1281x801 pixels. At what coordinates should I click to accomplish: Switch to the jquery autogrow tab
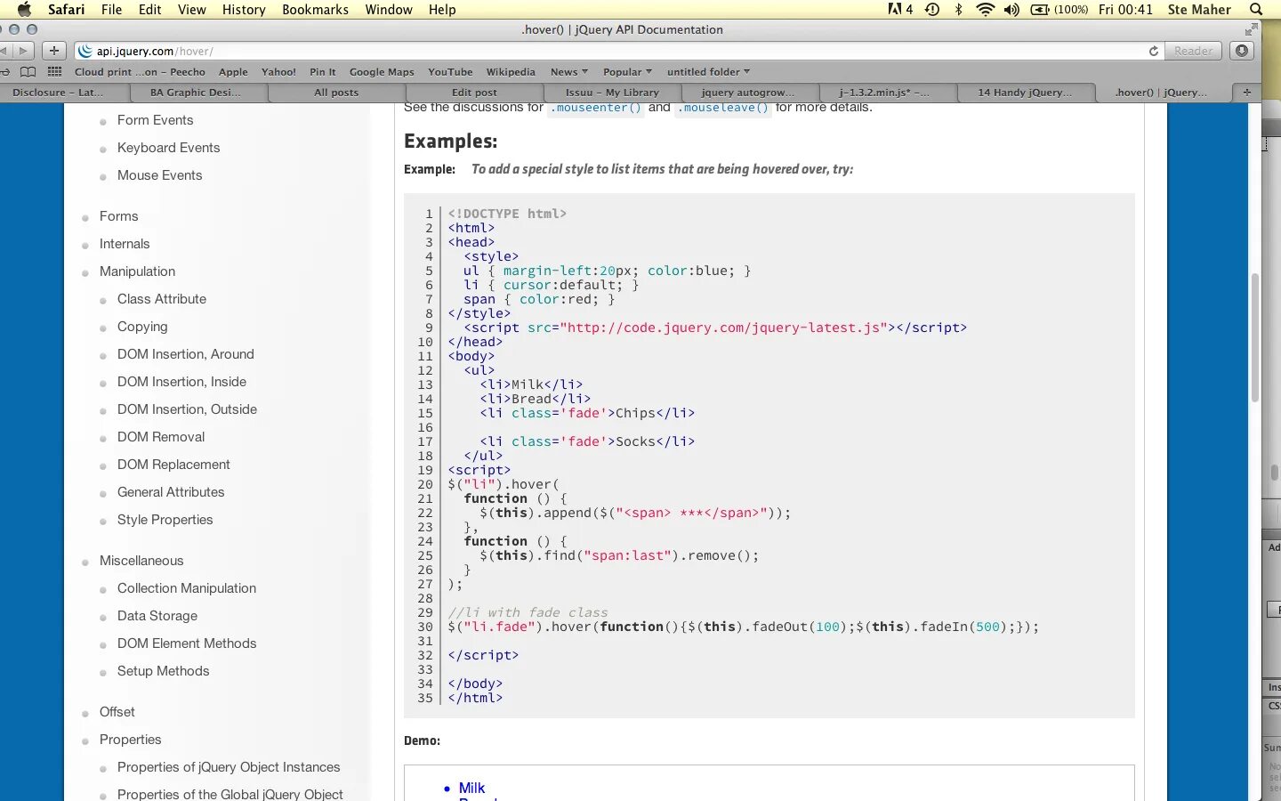(x=749, y=92)
